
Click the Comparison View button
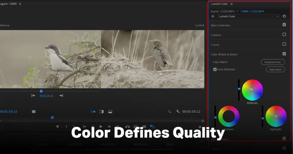pos(272,62)
